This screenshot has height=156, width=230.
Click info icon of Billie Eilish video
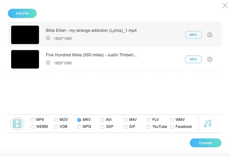[48, 38]
